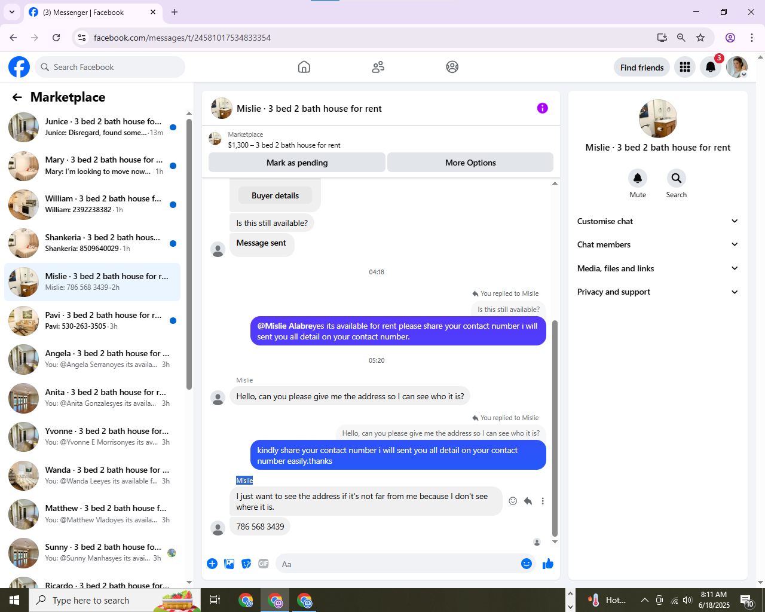Show hidden system tray icons
This screenshot has height=612, width=765.
644,600
